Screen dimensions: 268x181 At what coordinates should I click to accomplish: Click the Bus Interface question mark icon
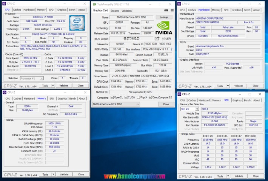click(x=171, y=49)
